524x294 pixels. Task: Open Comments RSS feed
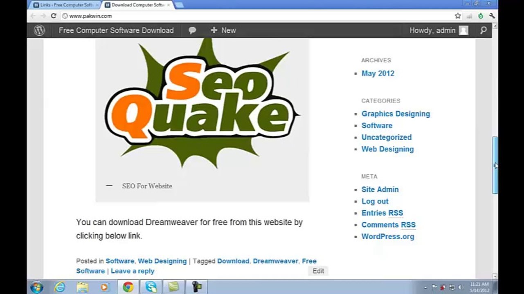coord(388,225)
